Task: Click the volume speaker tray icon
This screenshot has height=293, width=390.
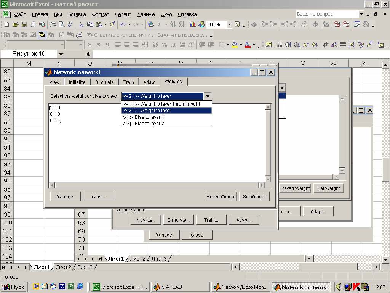Action: pos(339,287)
